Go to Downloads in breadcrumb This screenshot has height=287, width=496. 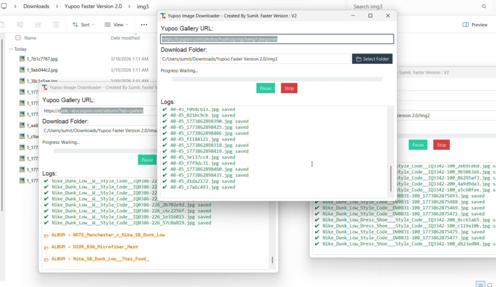(x=36, y=6)
